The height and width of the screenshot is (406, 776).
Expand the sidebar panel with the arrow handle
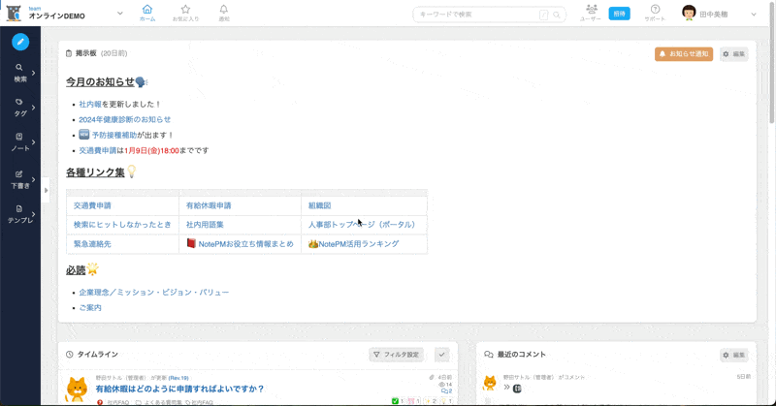click(x=47, y=190)
